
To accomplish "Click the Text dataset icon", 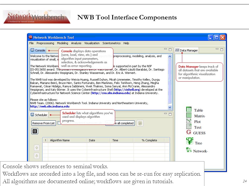I will (x=189, y=126).
